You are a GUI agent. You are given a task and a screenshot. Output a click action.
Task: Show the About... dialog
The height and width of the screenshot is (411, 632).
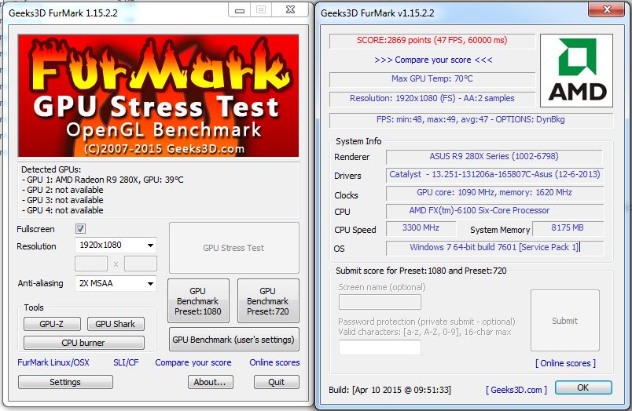pyautogui.click(x=211, y=382)
